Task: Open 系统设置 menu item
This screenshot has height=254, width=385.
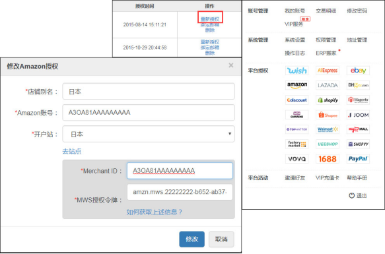Action: coord(295,40)
